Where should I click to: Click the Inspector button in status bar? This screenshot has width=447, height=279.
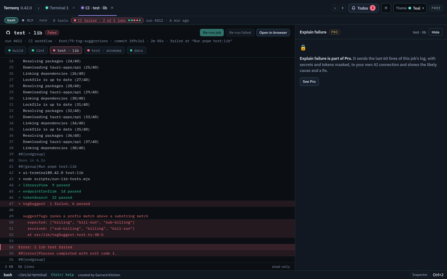click(420, 275)
